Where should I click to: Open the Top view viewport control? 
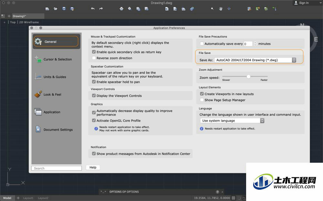13,22
